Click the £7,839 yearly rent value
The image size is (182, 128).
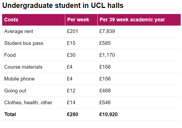pyautogui.click(x=107, y=31)
